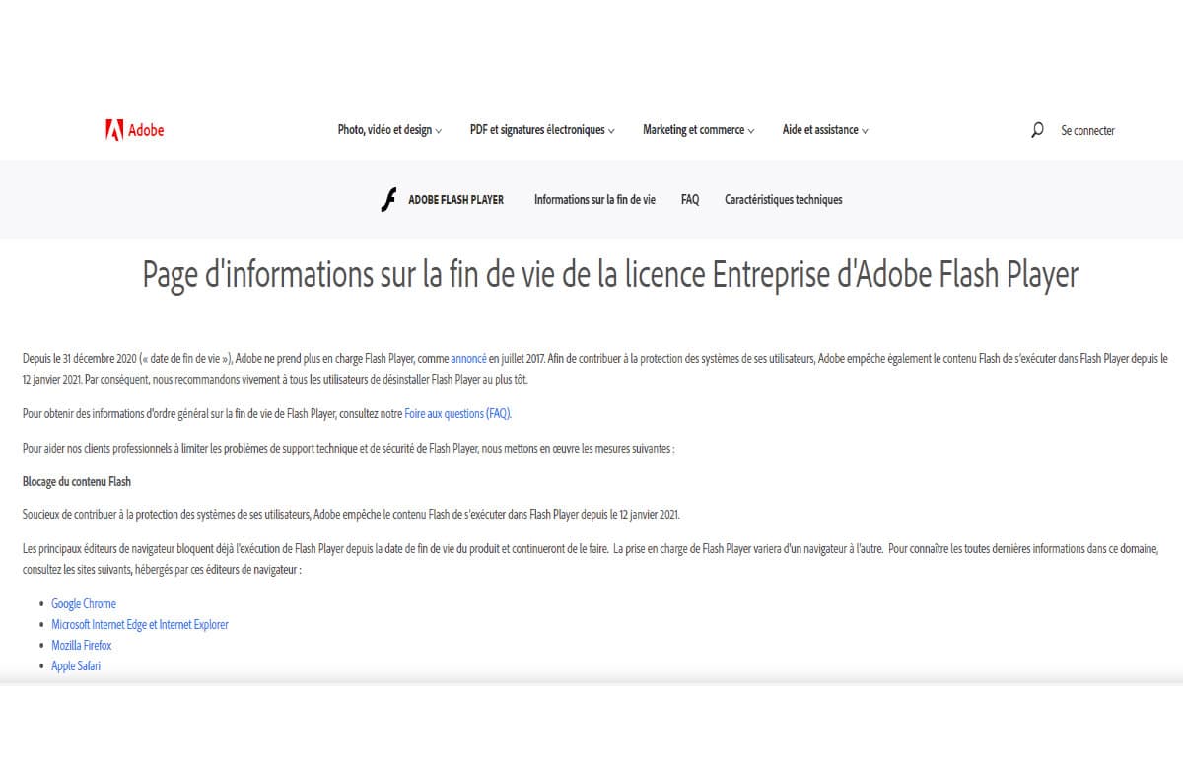Open the Apple Safari link

[76, 665]
